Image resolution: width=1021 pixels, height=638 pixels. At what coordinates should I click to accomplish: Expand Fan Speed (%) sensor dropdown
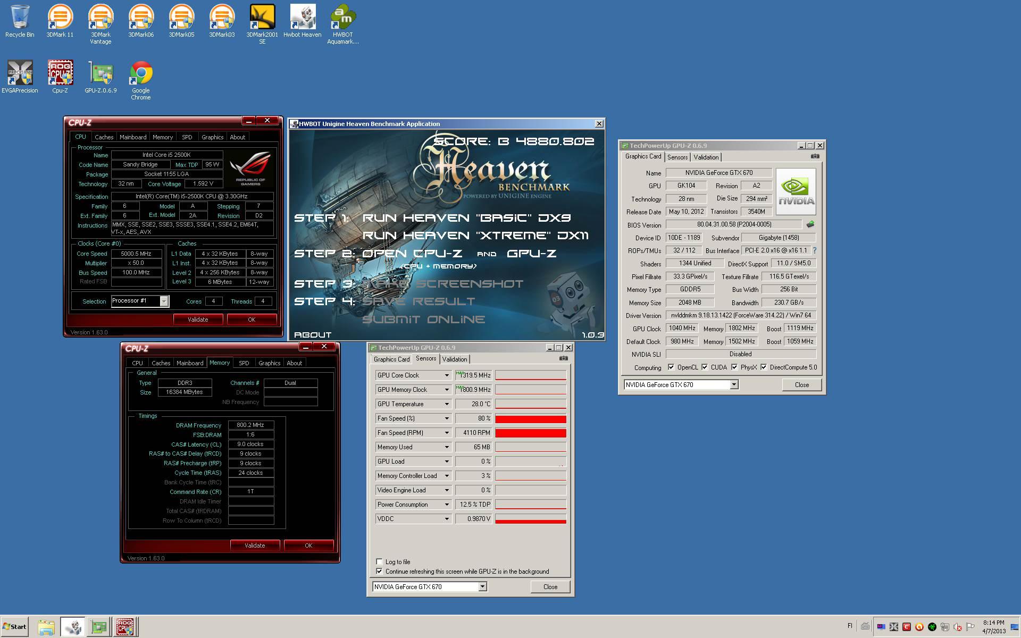click(447, 418)
